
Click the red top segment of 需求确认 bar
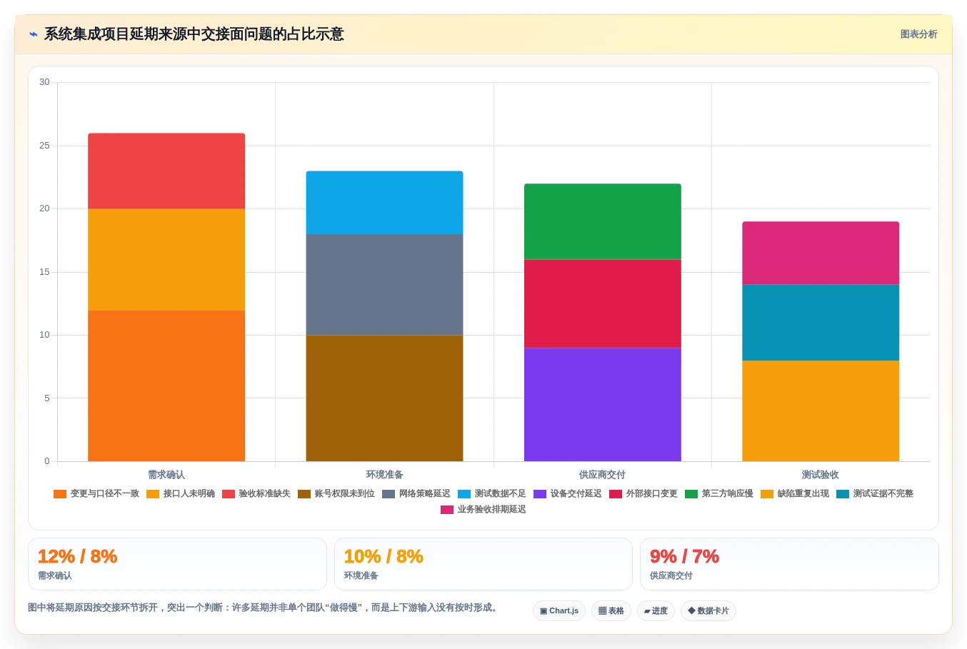tap(166, 171)
